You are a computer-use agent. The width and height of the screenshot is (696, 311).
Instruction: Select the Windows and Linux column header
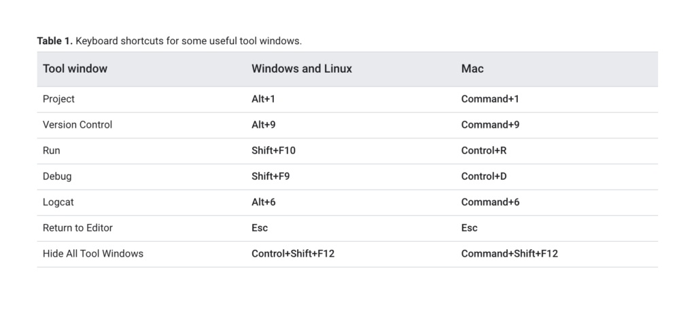pos(302,69)
